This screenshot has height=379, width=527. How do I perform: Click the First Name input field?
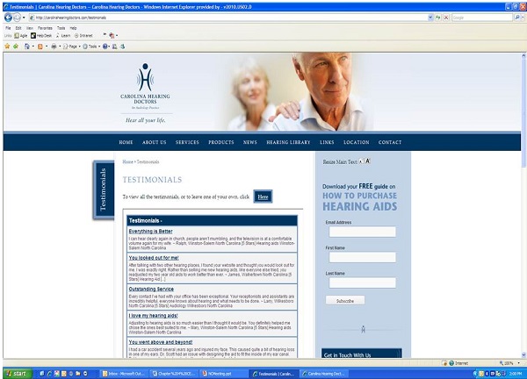[x=362, y=257]
